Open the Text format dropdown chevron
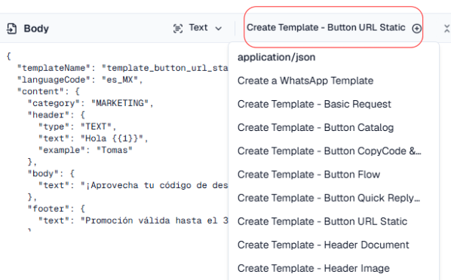Image resolution: width=451 pixels, height=280 pixels. pyautogui.click(x=219, y=29)
